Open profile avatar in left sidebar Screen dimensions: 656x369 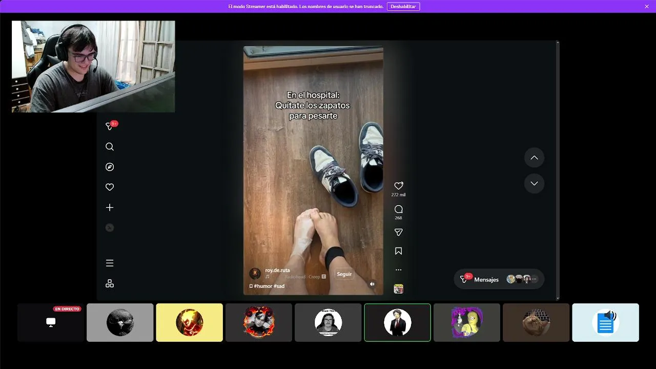(110, 228)
